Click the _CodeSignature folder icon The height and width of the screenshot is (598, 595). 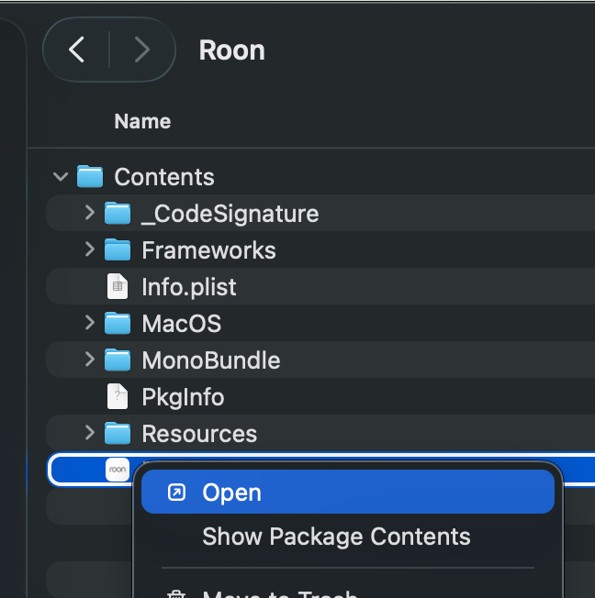point(117,214)
